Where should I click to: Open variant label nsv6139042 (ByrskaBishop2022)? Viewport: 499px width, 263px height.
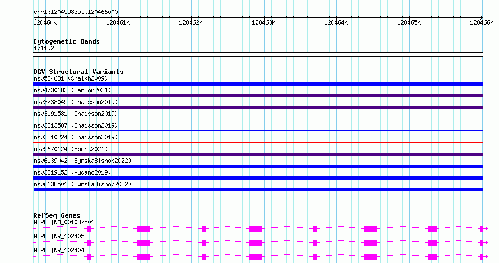82,161
